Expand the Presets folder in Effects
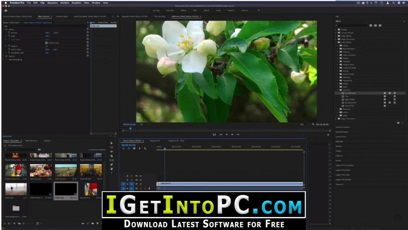The image size is (408, 230). tap(336, 29)
